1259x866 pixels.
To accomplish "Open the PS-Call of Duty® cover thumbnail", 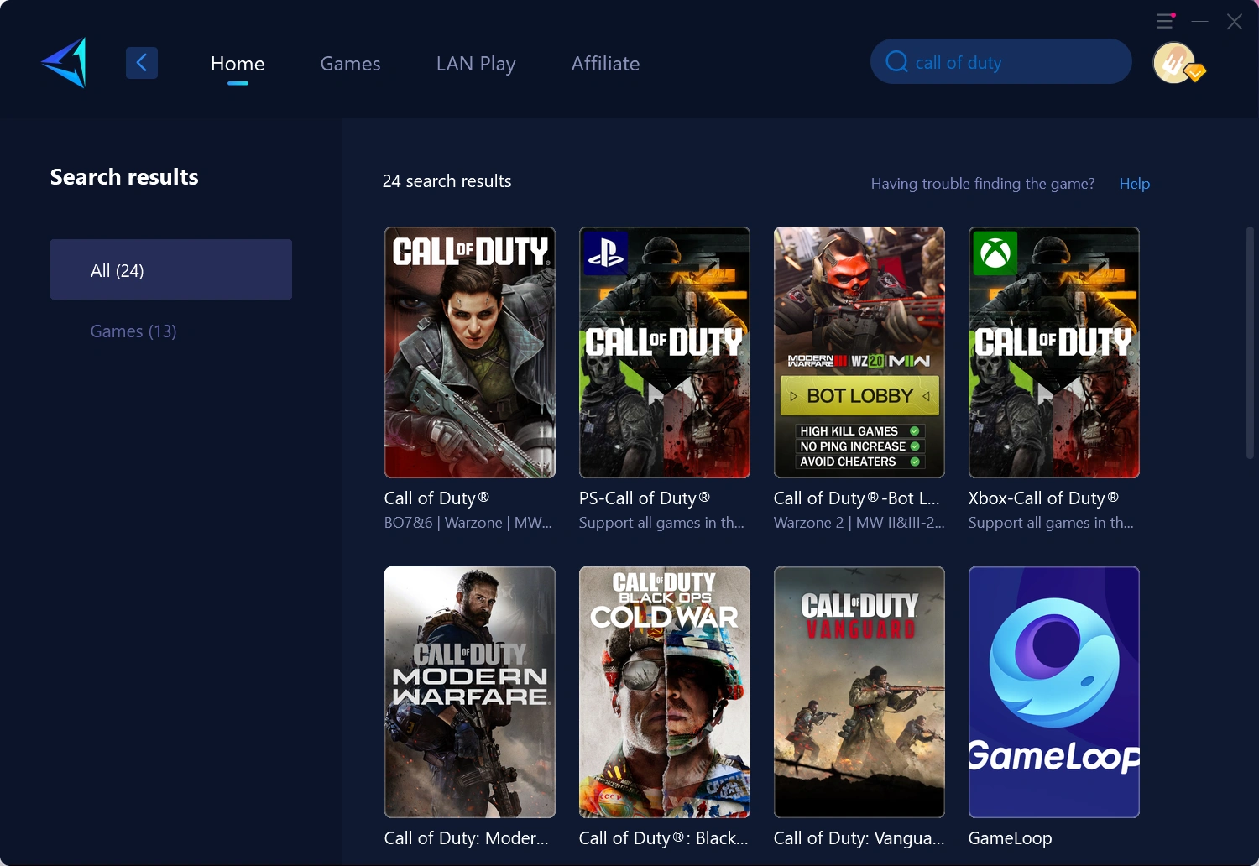I will [665, 352].
